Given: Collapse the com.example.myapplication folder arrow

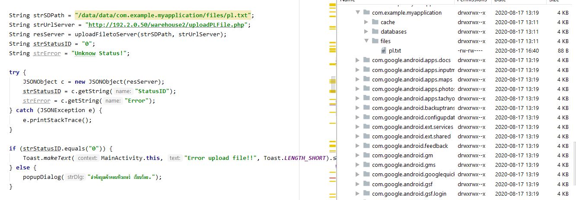Looking at the screenshot, I should [358, 12].
